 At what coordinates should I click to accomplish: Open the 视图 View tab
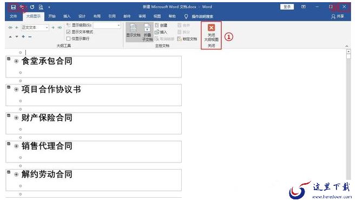(157, 16)
